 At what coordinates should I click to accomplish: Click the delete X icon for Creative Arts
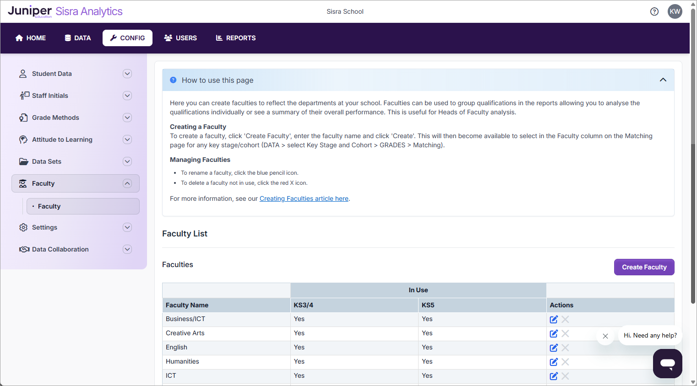566,333
